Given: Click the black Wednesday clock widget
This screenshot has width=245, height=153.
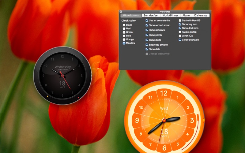Looking at the screenshot, I should click(62, 75).
